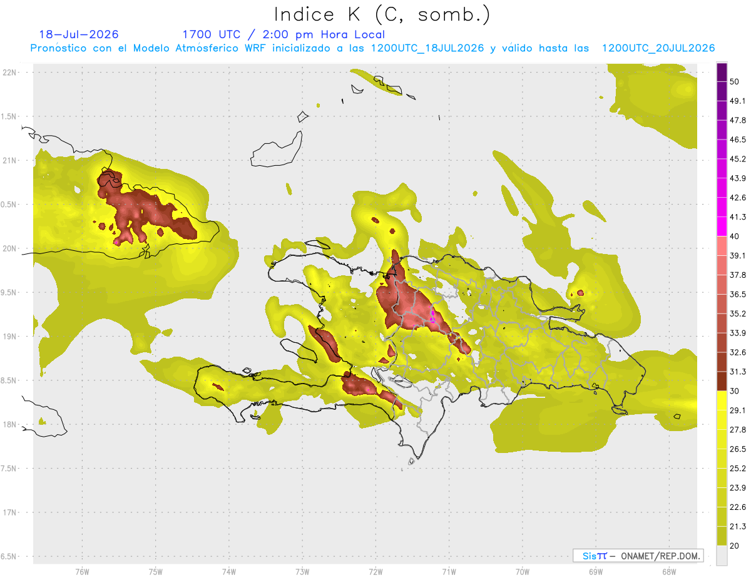
Task: Pick the magenta colorbar segment between 40 and 41.3
Action: pos(722,226)
